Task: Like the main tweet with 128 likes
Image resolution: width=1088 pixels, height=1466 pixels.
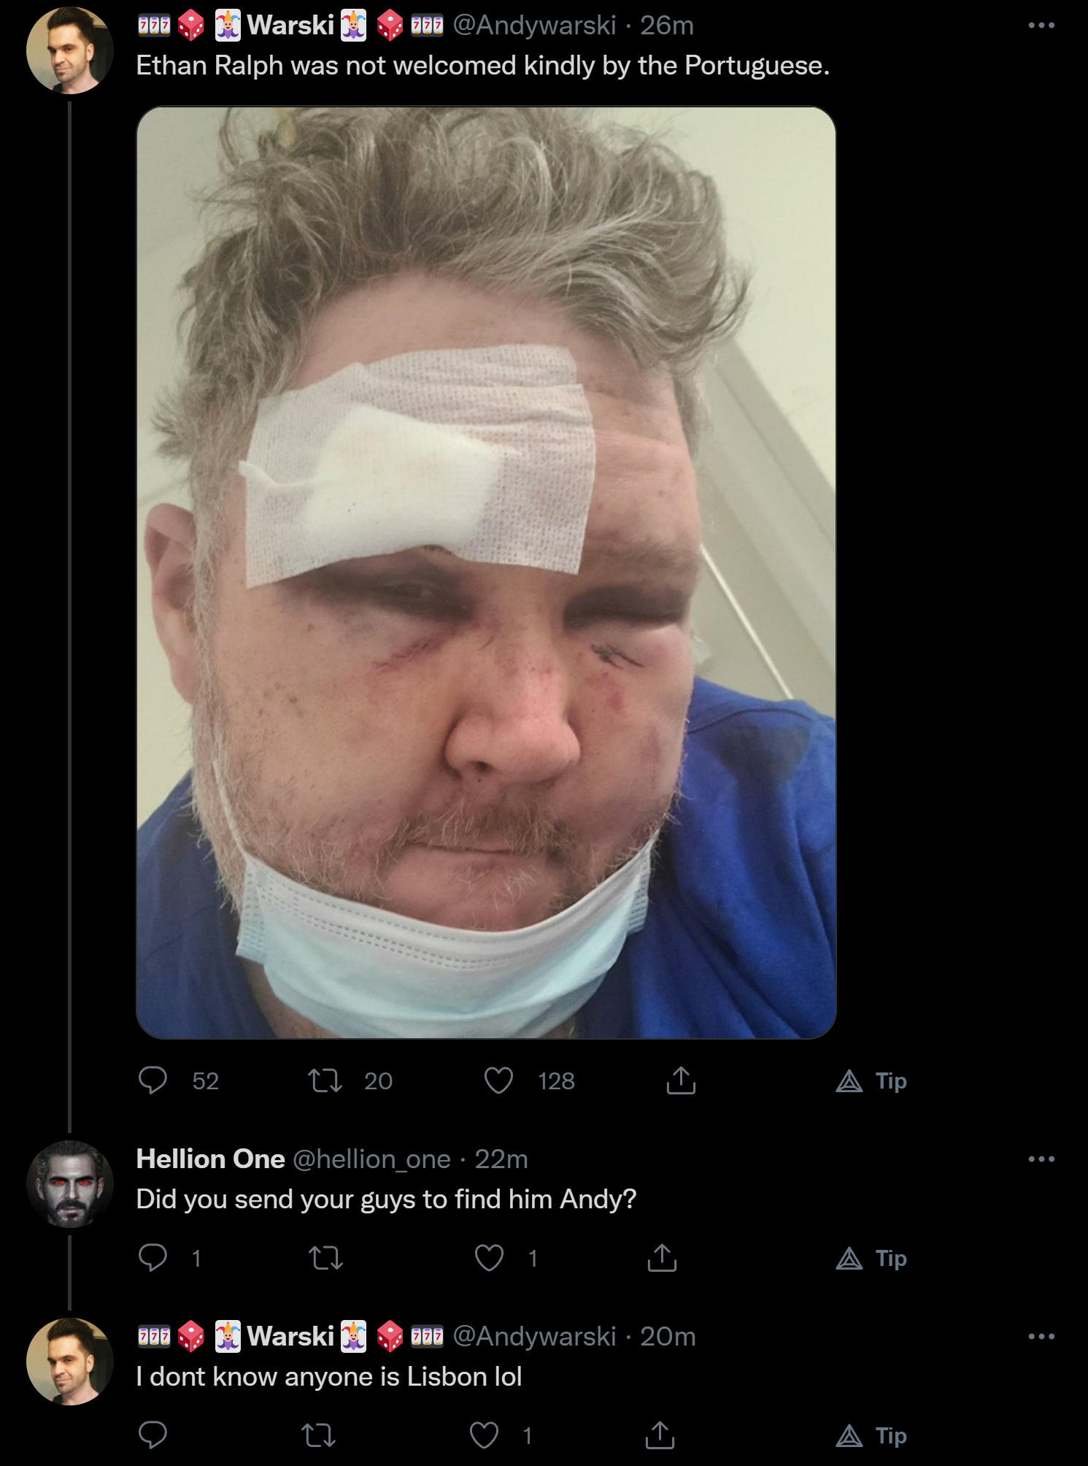Action: [x=499, y=1081]
